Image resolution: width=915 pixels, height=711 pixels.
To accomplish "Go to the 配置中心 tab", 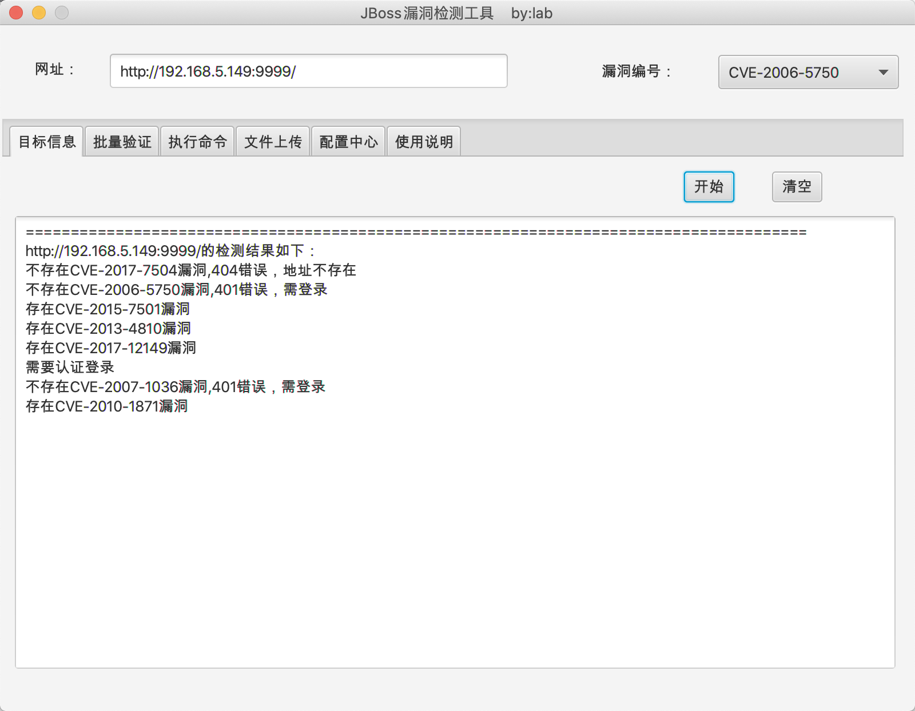I will 348,141.
